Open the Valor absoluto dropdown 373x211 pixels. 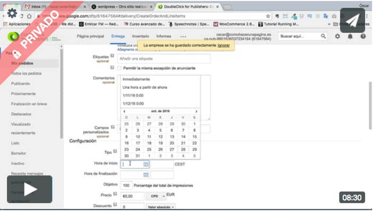pos(160,207)
